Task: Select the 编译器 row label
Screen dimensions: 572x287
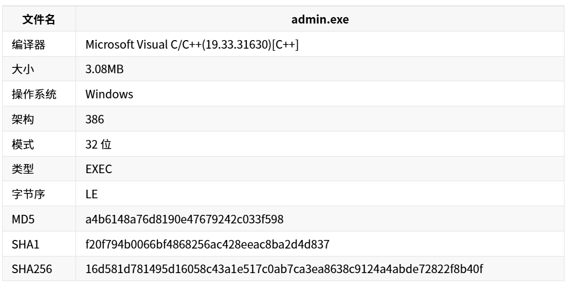Action: point(28,45)
